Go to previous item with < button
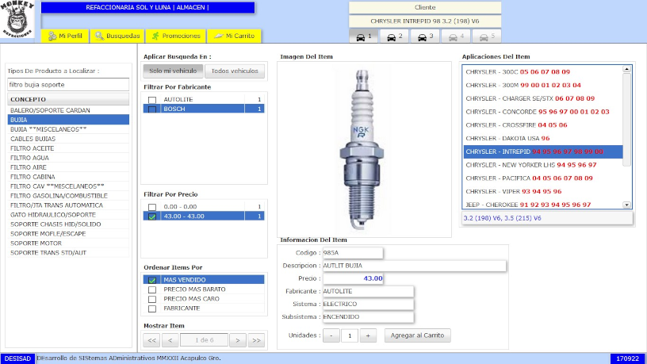 170,340
